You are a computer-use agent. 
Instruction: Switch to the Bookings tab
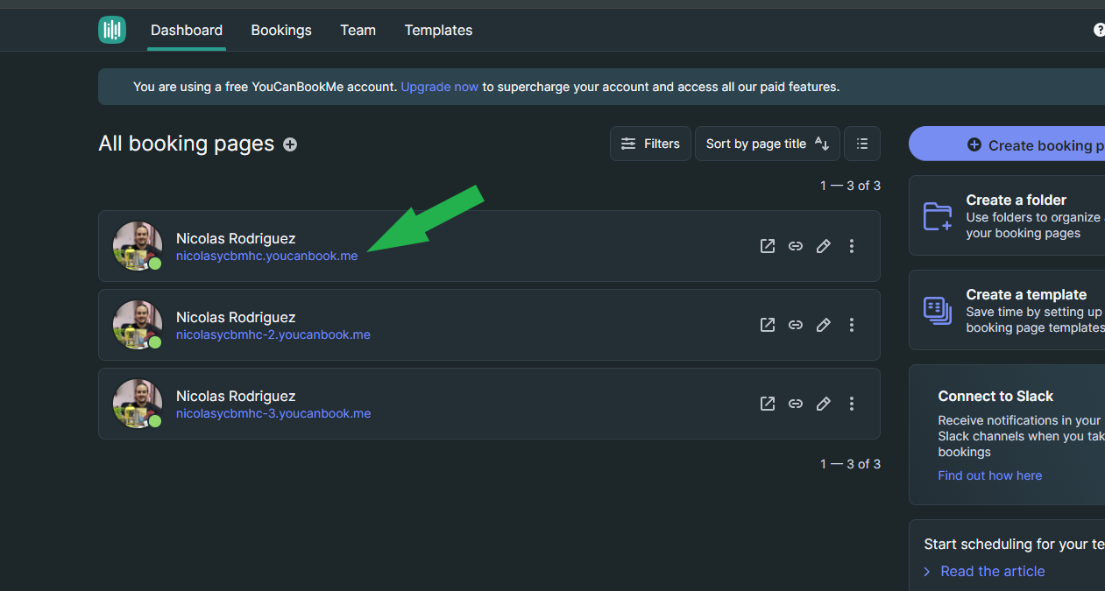click(281, 30)
